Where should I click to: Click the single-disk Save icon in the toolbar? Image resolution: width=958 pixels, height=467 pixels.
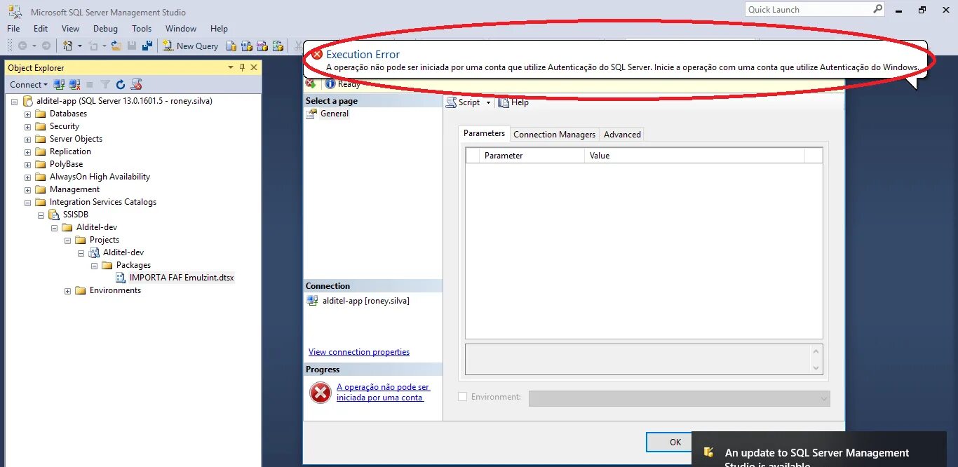[132, 46]
